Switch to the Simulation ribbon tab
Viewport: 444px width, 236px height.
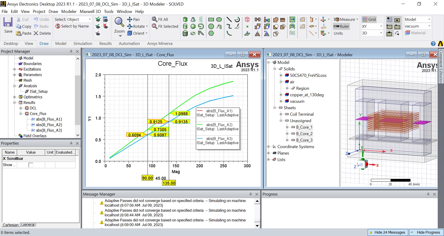coord(83,44)
